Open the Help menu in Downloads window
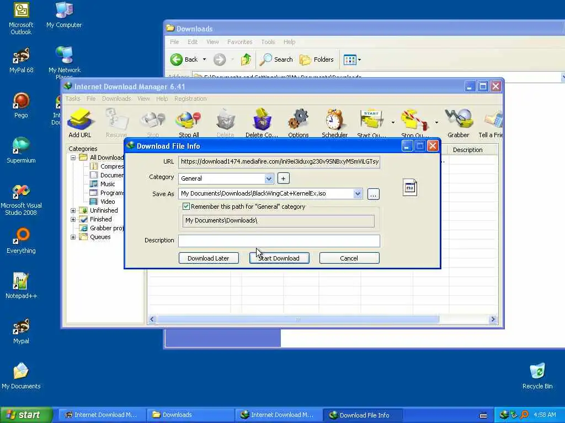Viewport: 565px width, 423px height. (289, 42)
